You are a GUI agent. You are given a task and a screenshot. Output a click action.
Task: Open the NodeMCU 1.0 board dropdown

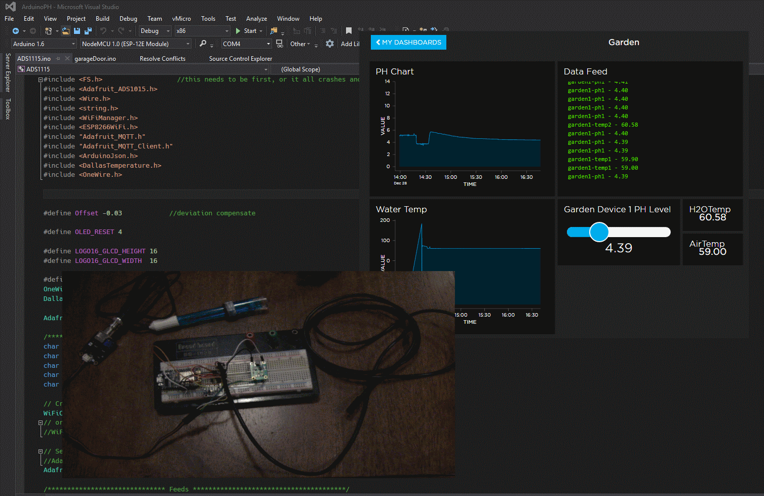(136, 44)
